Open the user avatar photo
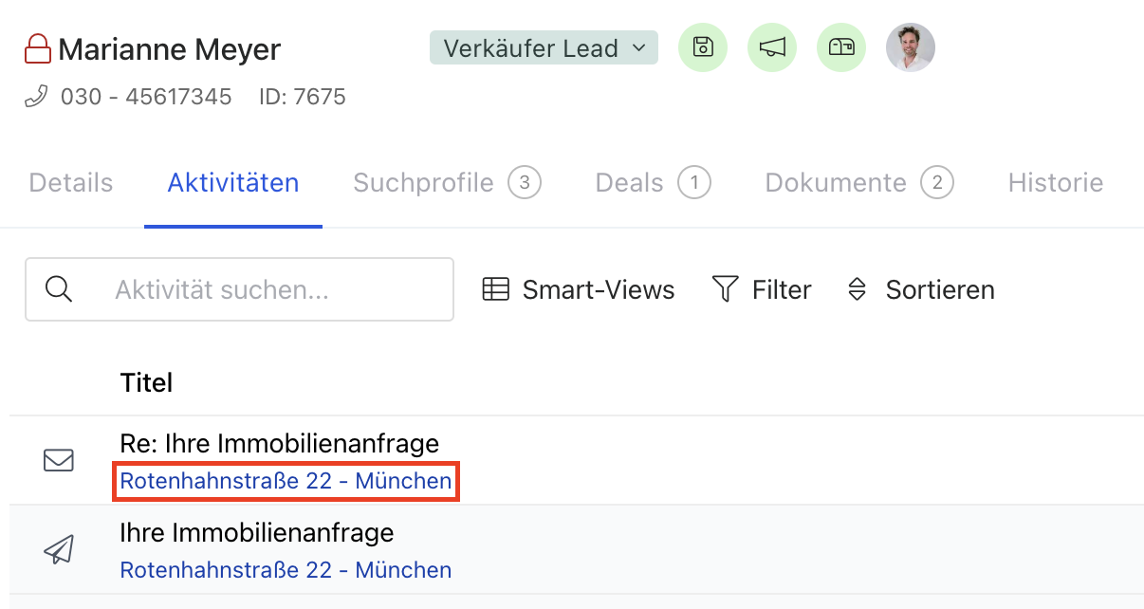Image resolution: width=1144 pixels, height=609 pixels. (x=911, y=47)
